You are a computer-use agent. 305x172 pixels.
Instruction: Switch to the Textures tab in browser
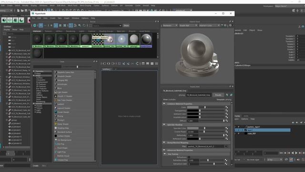click(49, 31)
